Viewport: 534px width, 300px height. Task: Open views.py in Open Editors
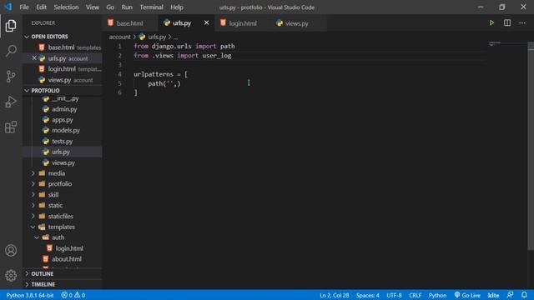tap(63, 80)
